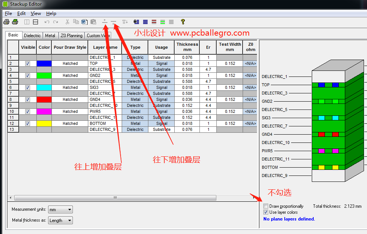
Task: Click the DIELECTRIC_9 layer name cell
Action: coord(105,129)
